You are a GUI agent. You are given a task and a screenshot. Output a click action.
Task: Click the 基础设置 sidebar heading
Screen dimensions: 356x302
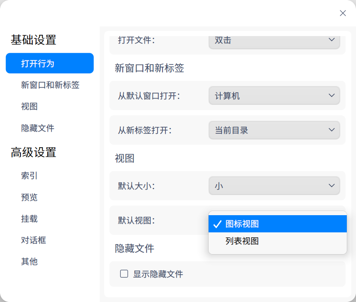(34, 40)
